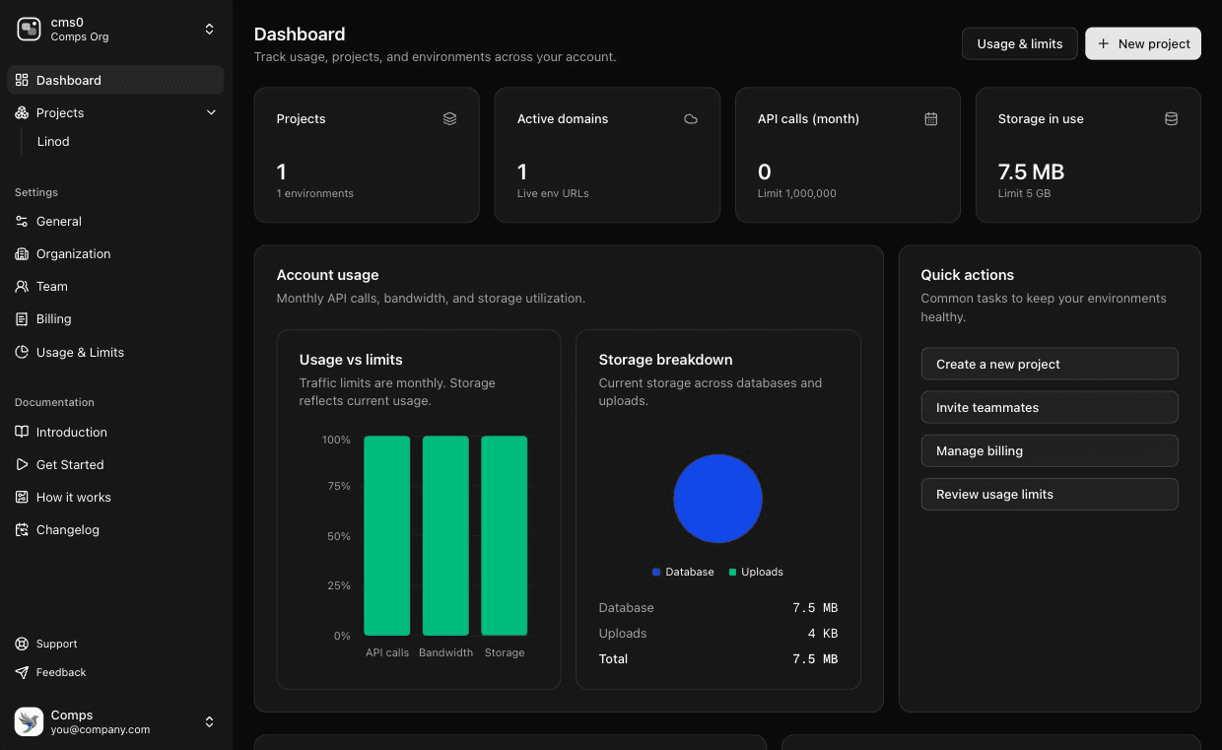Open the Introduction documentation book icon
Screen dimensions: 1222x750
click(20, 432)
